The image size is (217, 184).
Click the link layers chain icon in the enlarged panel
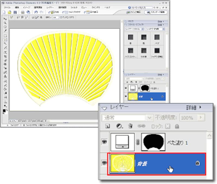(x=141, y=126)
